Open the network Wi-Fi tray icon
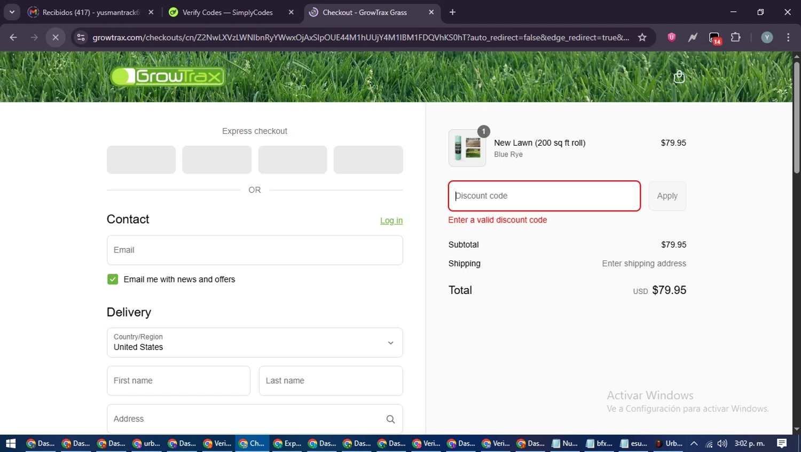Image resolution: width=801 pixels, height=452 pixels. pos(709,443)
